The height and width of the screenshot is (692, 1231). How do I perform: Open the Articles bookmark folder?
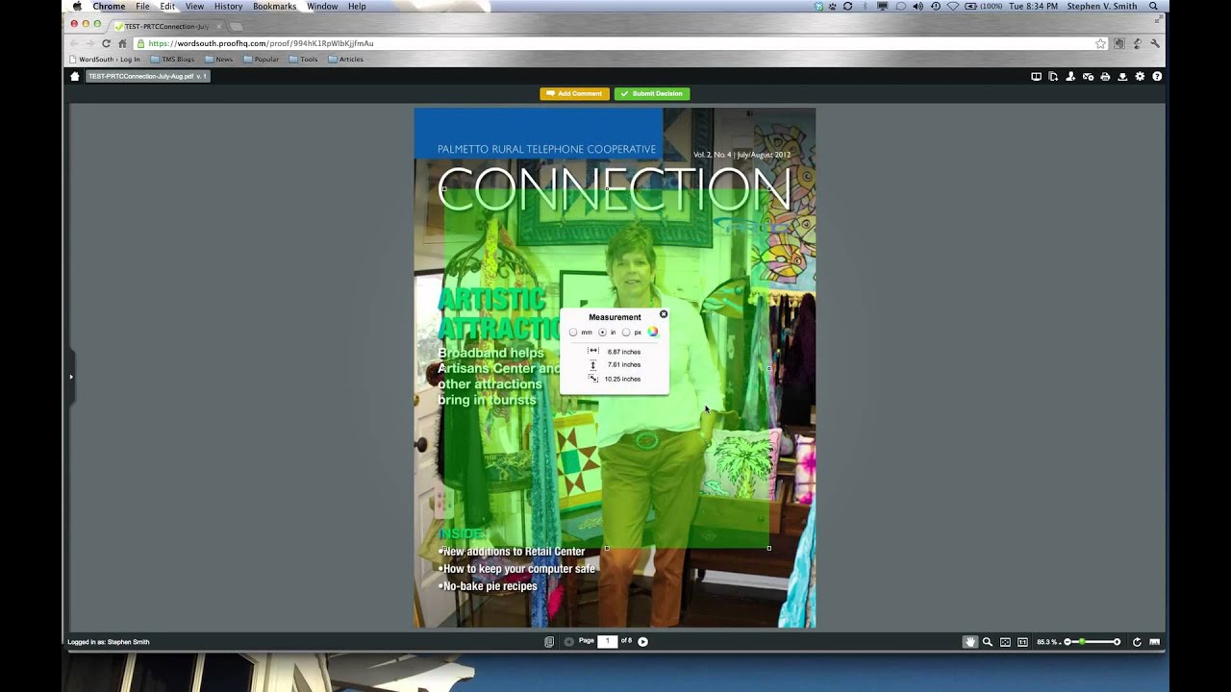tap(345, 60)
